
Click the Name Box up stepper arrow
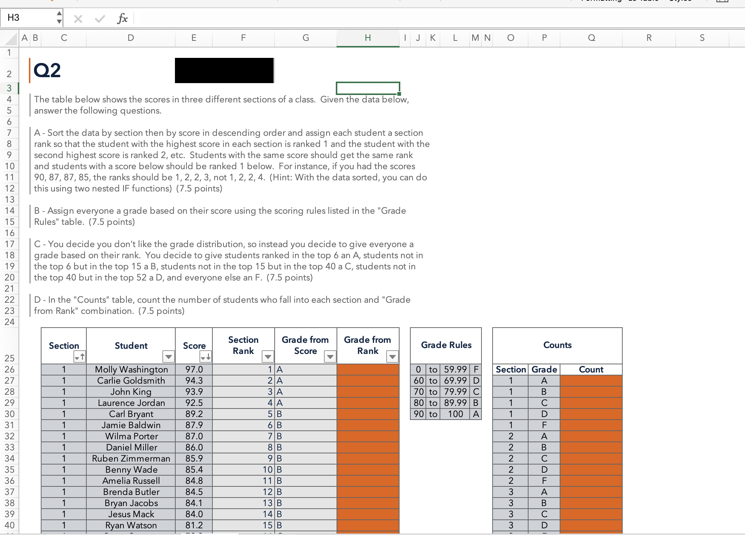click(59, 14)
